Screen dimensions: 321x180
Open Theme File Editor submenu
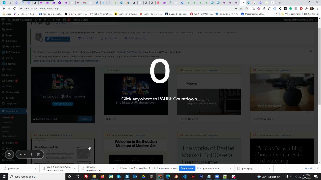coord(10,136)
